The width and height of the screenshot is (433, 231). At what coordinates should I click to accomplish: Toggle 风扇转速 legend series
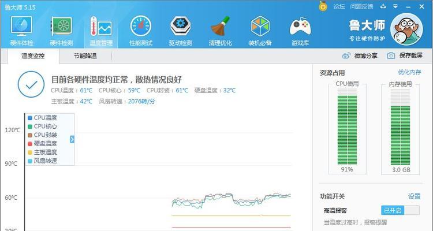(x=42, y=161)
